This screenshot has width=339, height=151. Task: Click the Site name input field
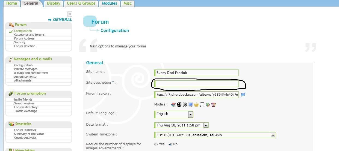click(196, 73)
